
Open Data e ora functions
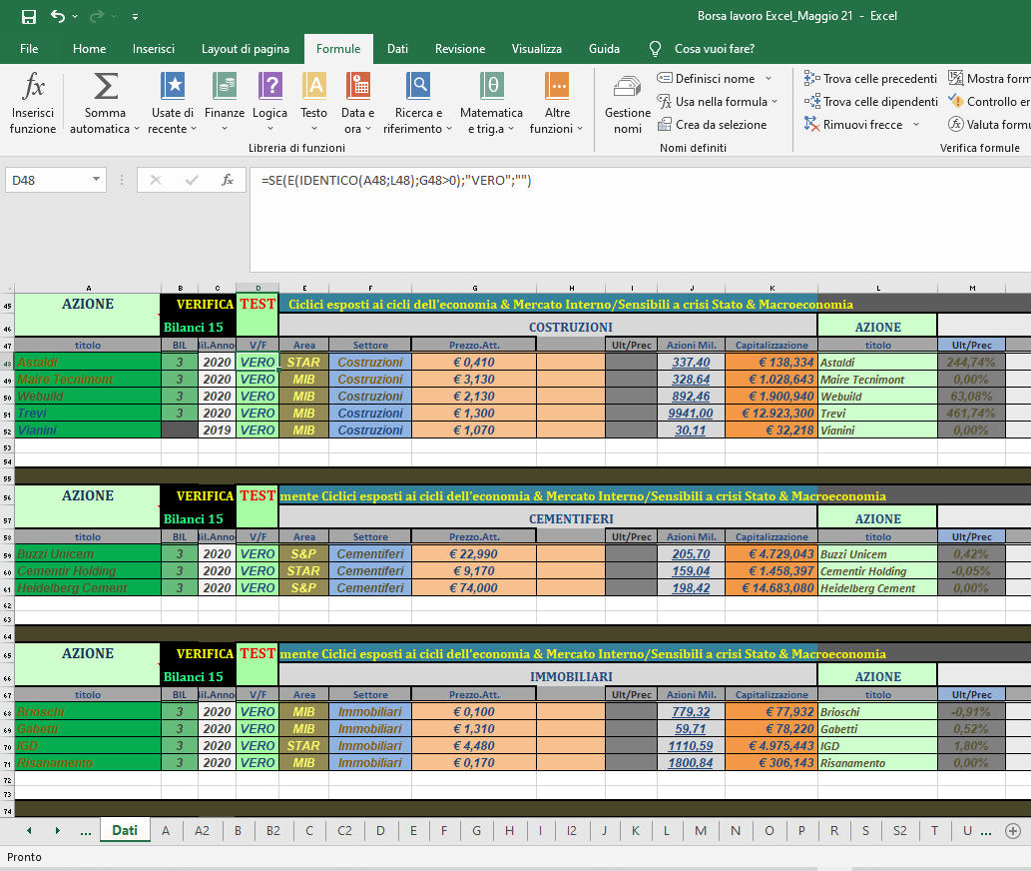tap(357, 103)
